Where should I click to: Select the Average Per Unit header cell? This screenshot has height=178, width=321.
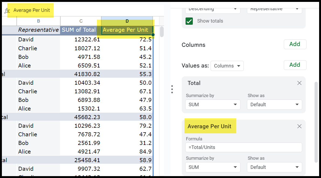coord(127,30)
